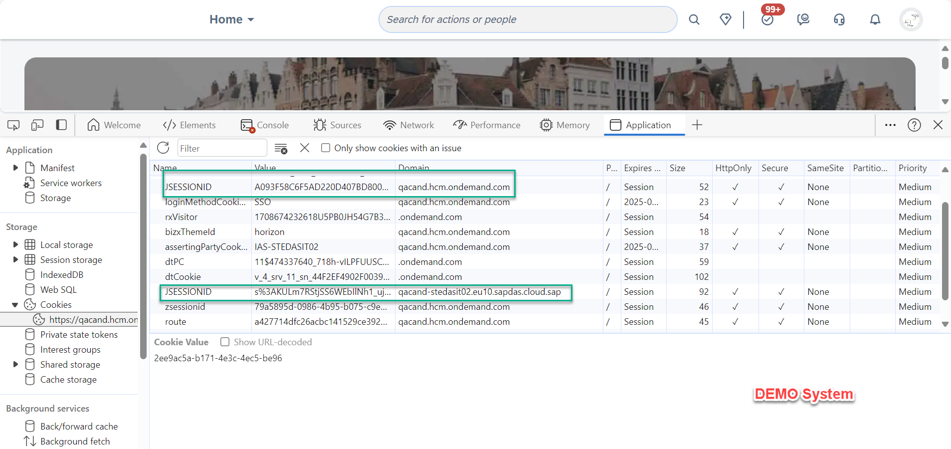
Task: Sort cookies by SameSite column
Action: (x=826, y=168)
